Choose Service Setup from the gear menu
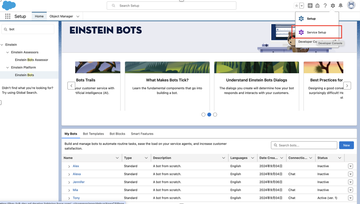Image resolution: width=360 pixels, height=204 pixels. pos(317,32)
